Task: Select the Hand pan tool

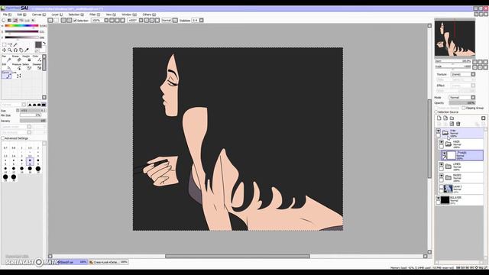Action: click(x=21, y=50)
